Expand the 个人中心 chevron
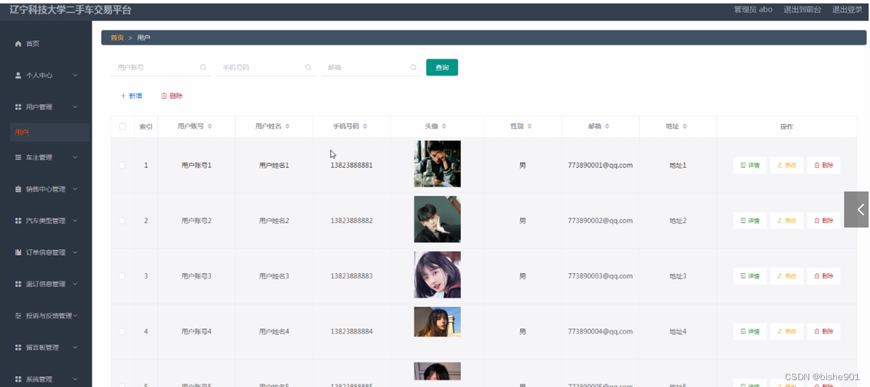 tap(75, 75)
